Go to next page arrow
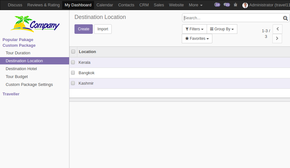The height and width of the screenshot is (168, 290). click(277, 38)
